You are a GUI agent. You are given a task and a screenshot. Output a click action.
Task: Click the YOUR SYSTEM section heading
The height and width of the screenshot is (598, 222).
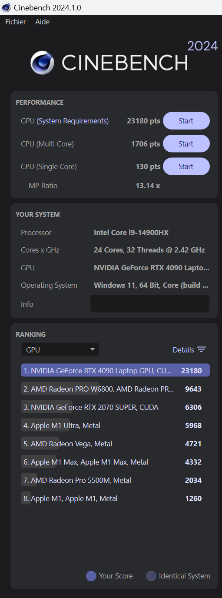(38, 215)
